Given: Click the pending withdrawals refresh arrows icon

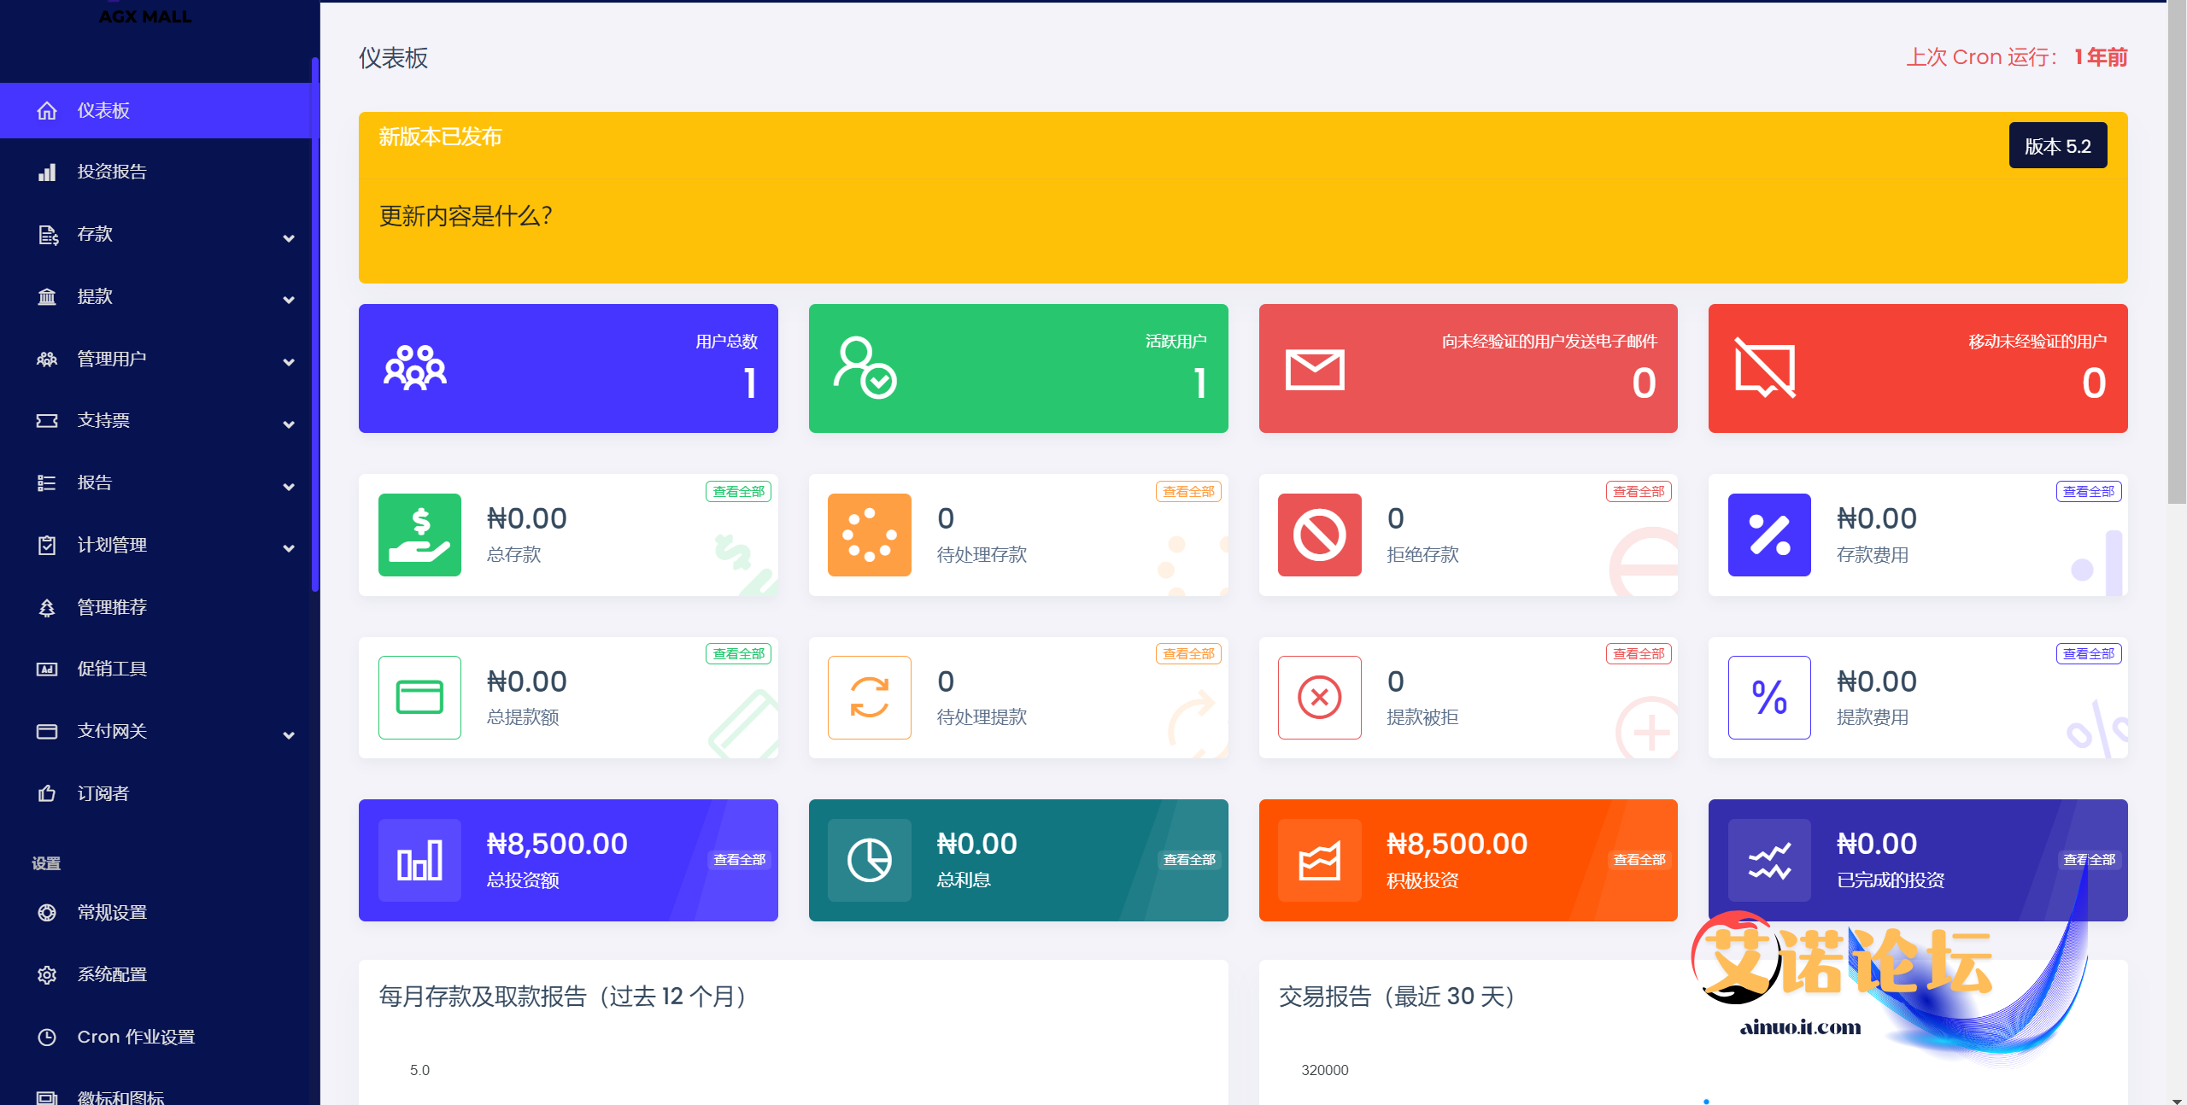Looking at the screenshot, I should tap(870, 698).
